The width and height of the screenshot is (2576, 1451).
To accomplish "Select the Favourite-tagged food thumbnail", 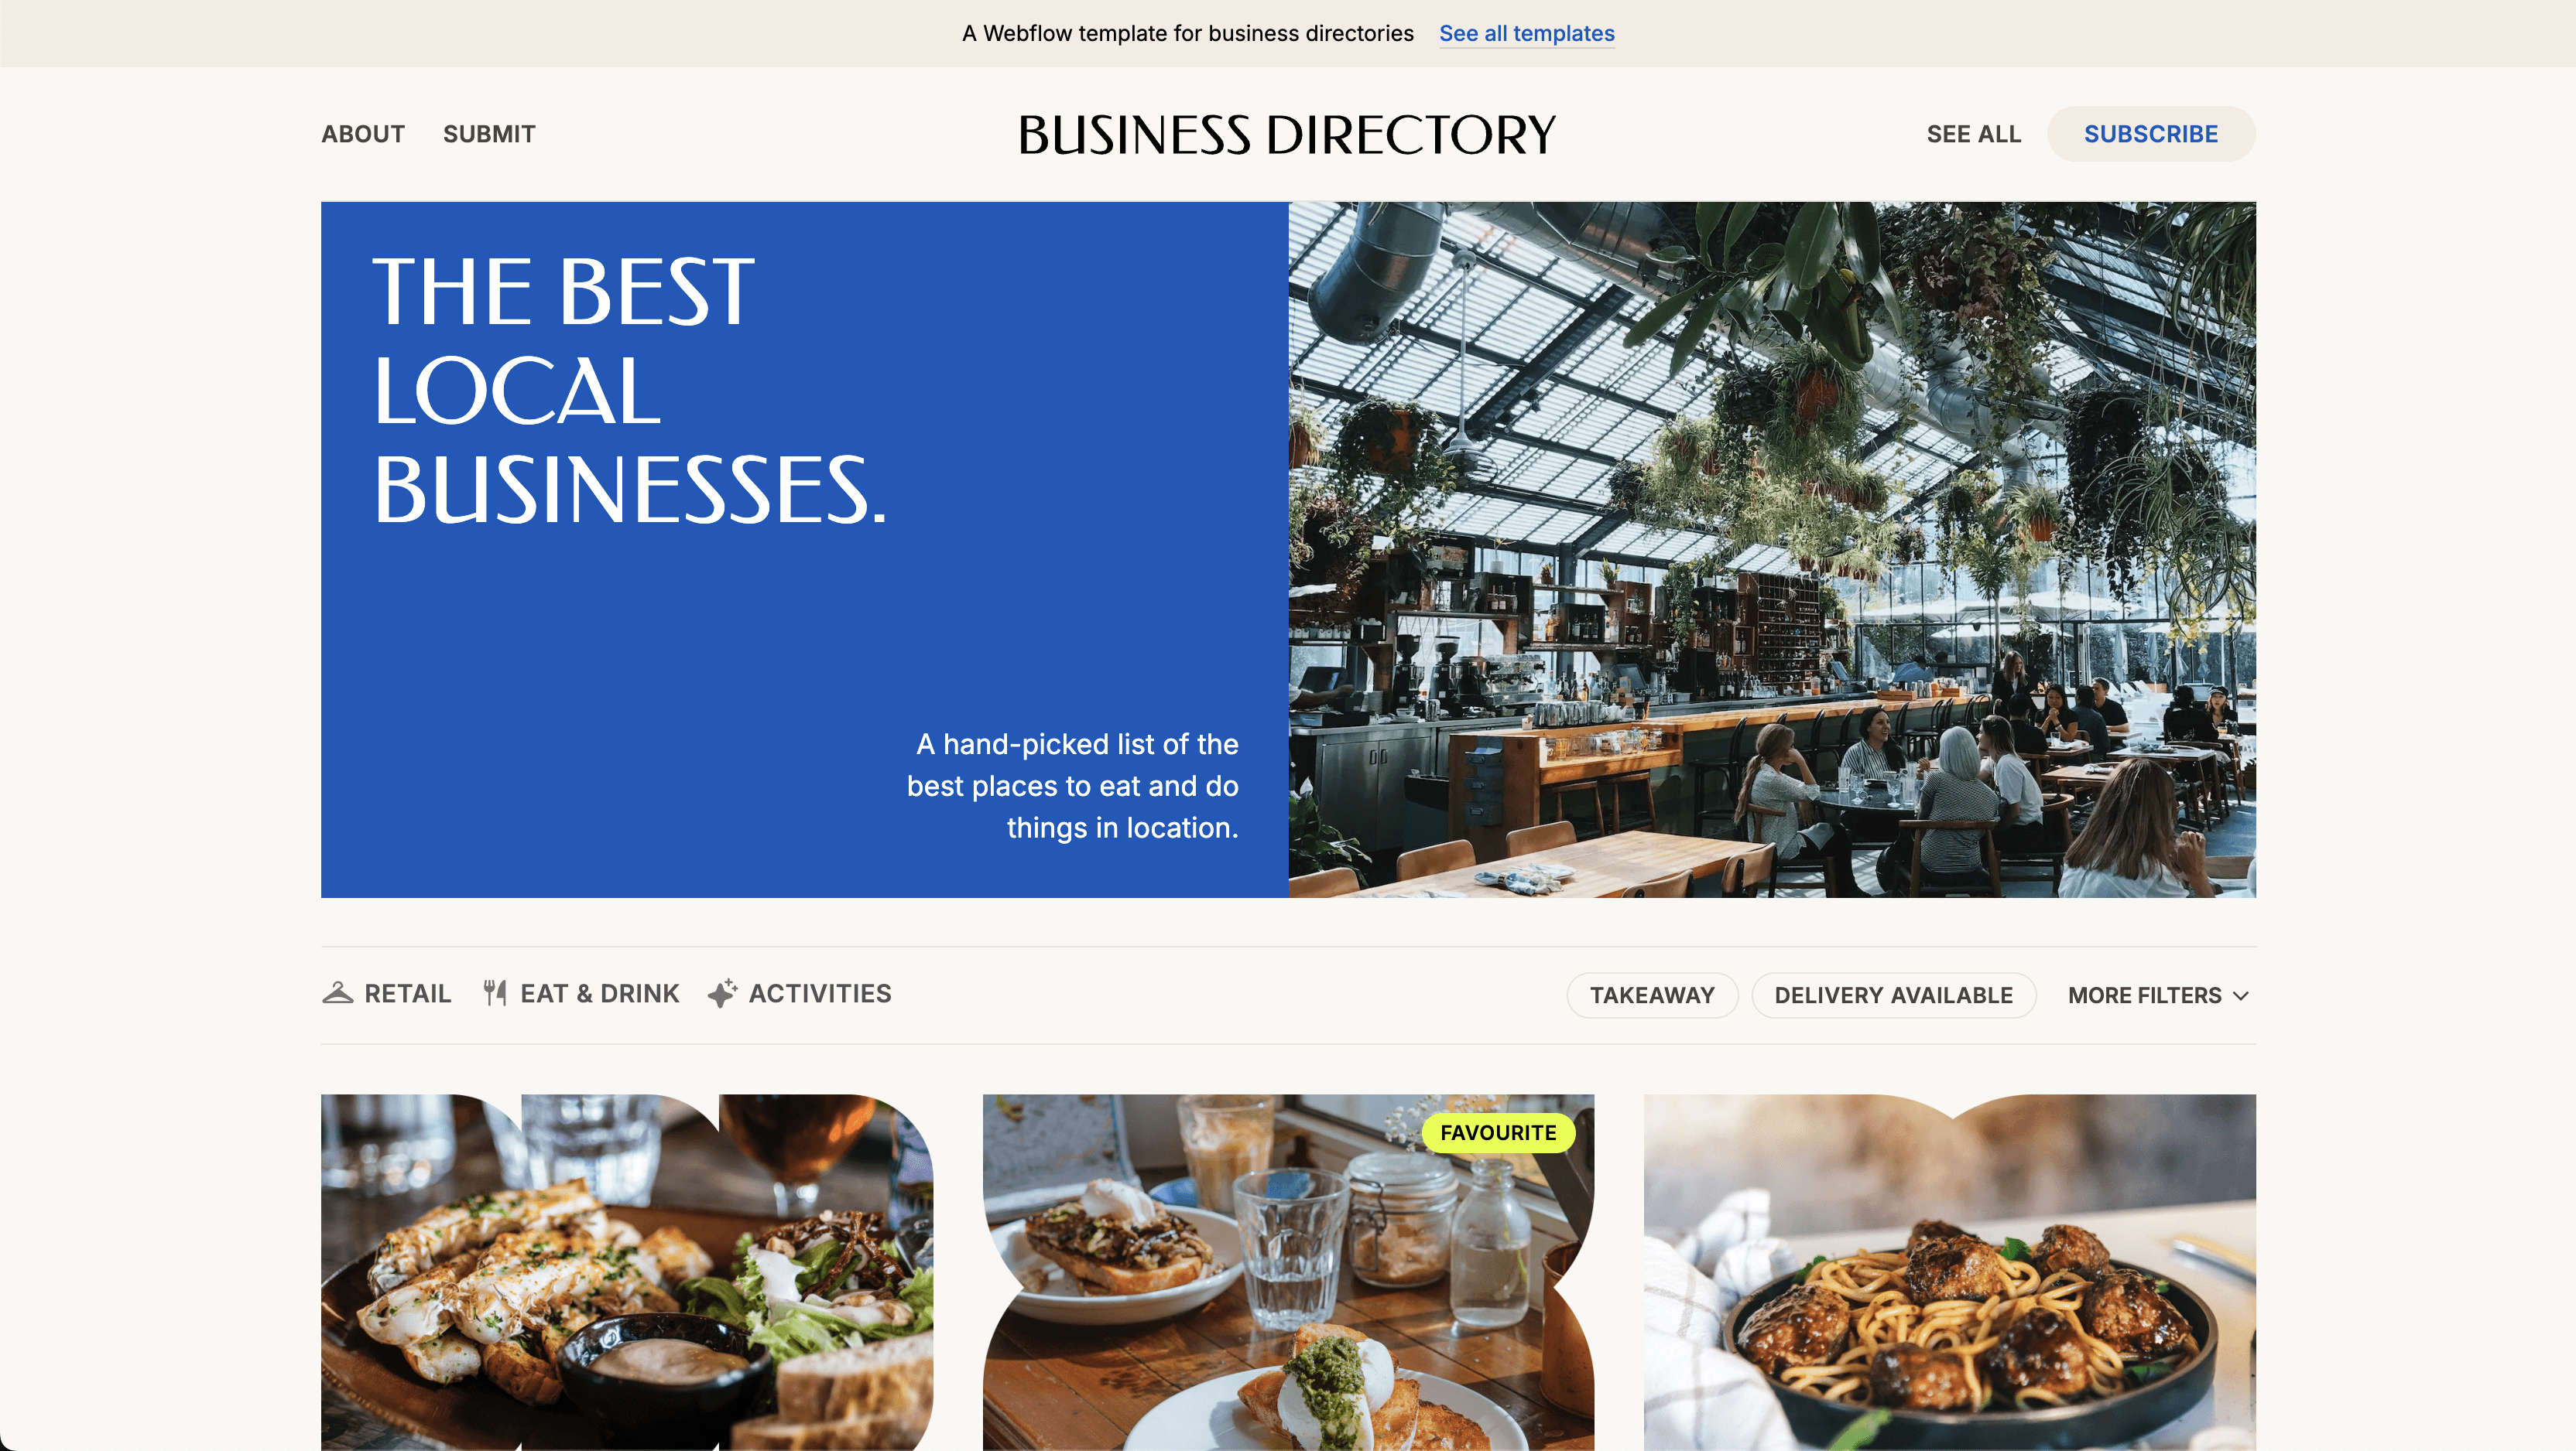I will 1288,1272.
